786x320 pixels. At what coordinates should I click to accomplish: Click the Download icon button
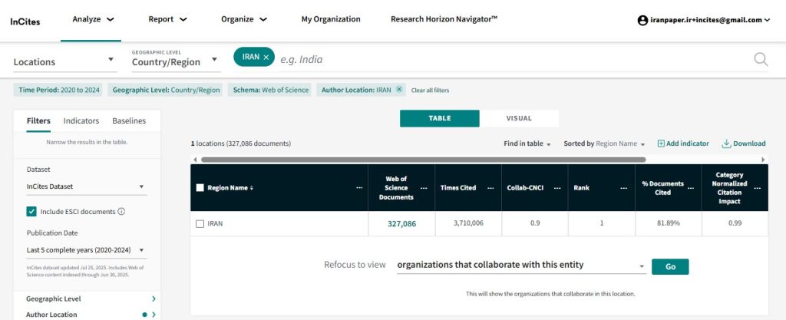pyautogui.click(x=726, y=144)
